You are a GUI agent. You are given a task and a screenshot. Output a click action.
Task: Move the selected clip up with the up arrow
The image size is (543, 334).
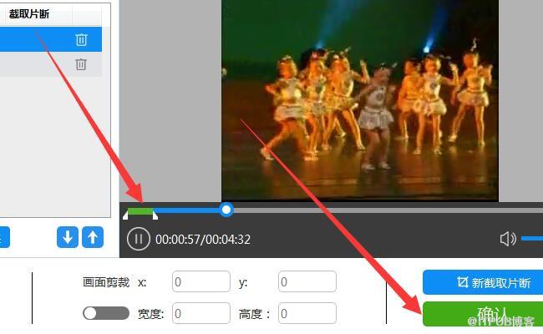[x=93, y=237]
